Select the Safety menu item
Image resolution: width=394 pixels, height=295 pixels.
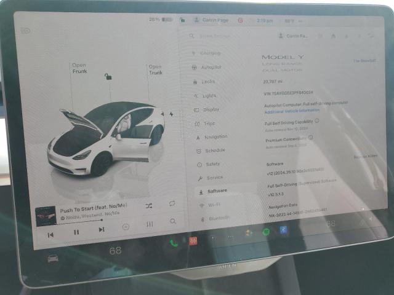[x=209, y=164]
